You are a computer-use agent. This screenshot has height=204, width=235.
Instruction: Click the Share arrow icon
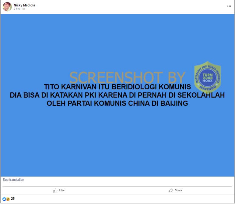coord(171,190)
